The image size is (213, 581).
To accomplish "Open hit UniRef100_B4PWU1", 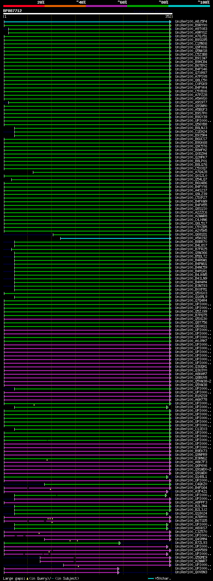I will (x=191, y=264).
